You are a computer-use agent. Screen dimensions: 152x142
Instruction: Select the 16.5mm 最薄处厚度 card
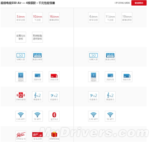[x=54, y=17]
